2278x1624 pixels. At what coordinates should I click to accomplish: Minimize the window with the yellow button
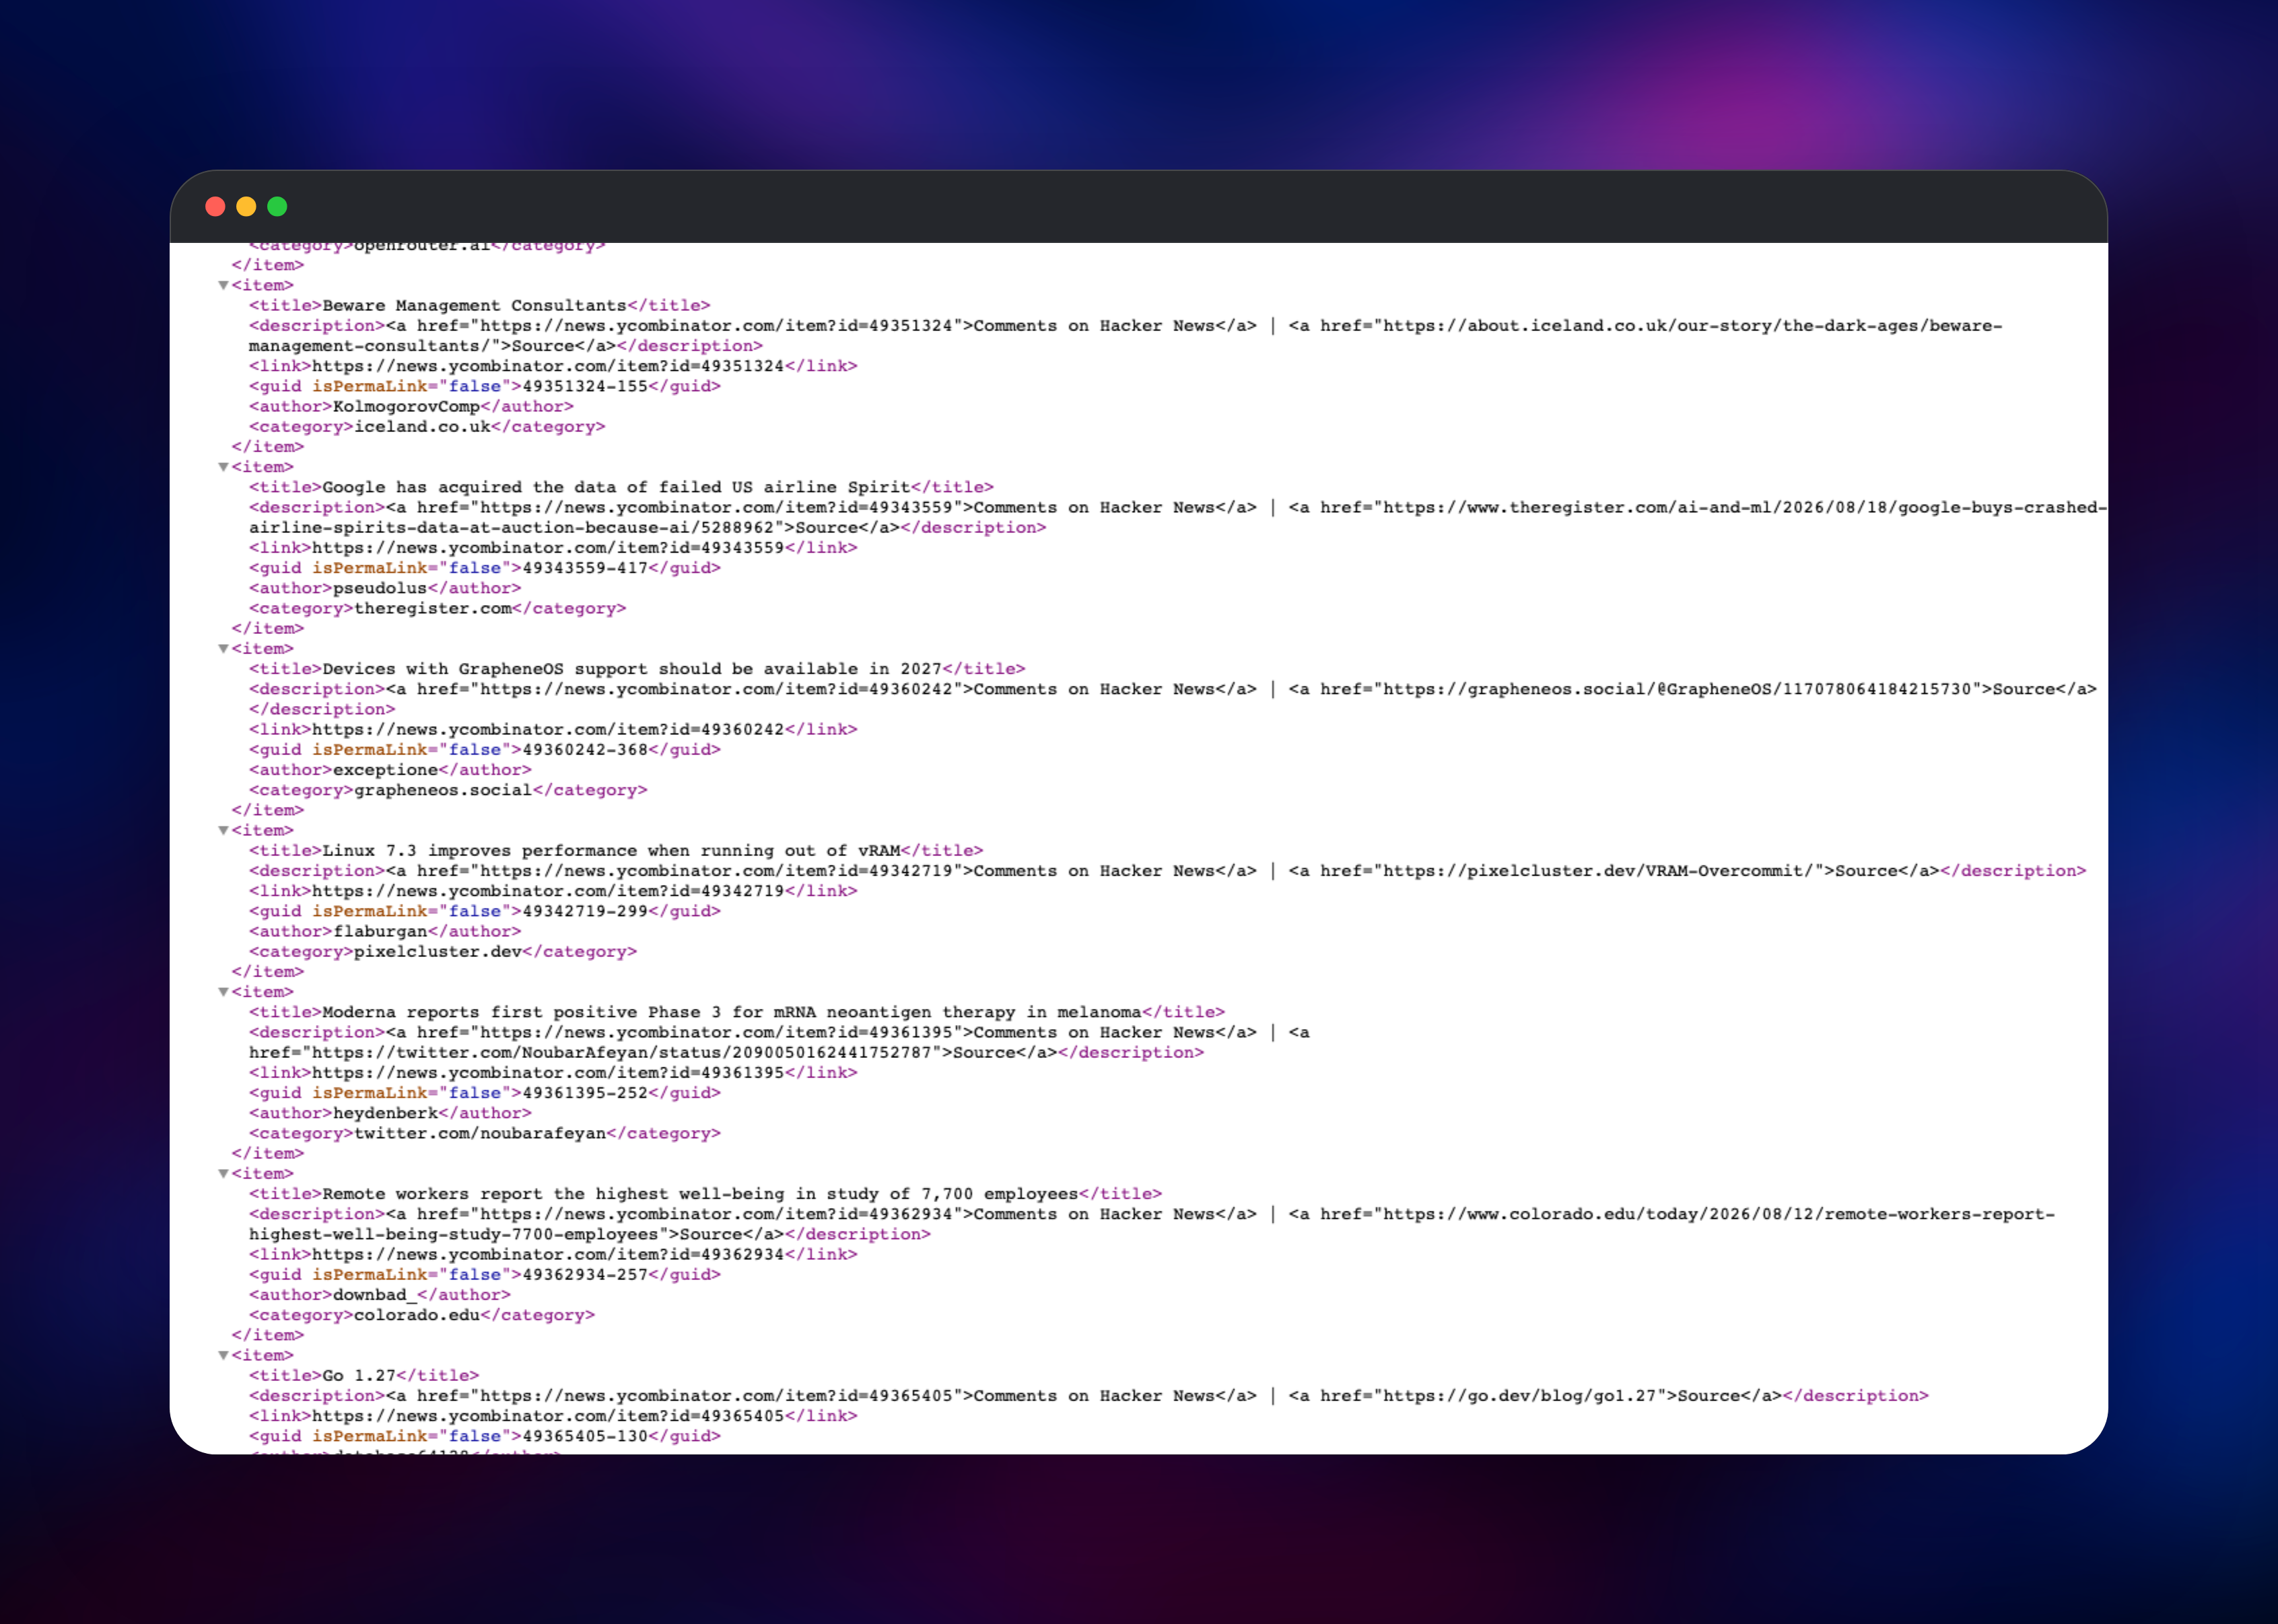246,206
